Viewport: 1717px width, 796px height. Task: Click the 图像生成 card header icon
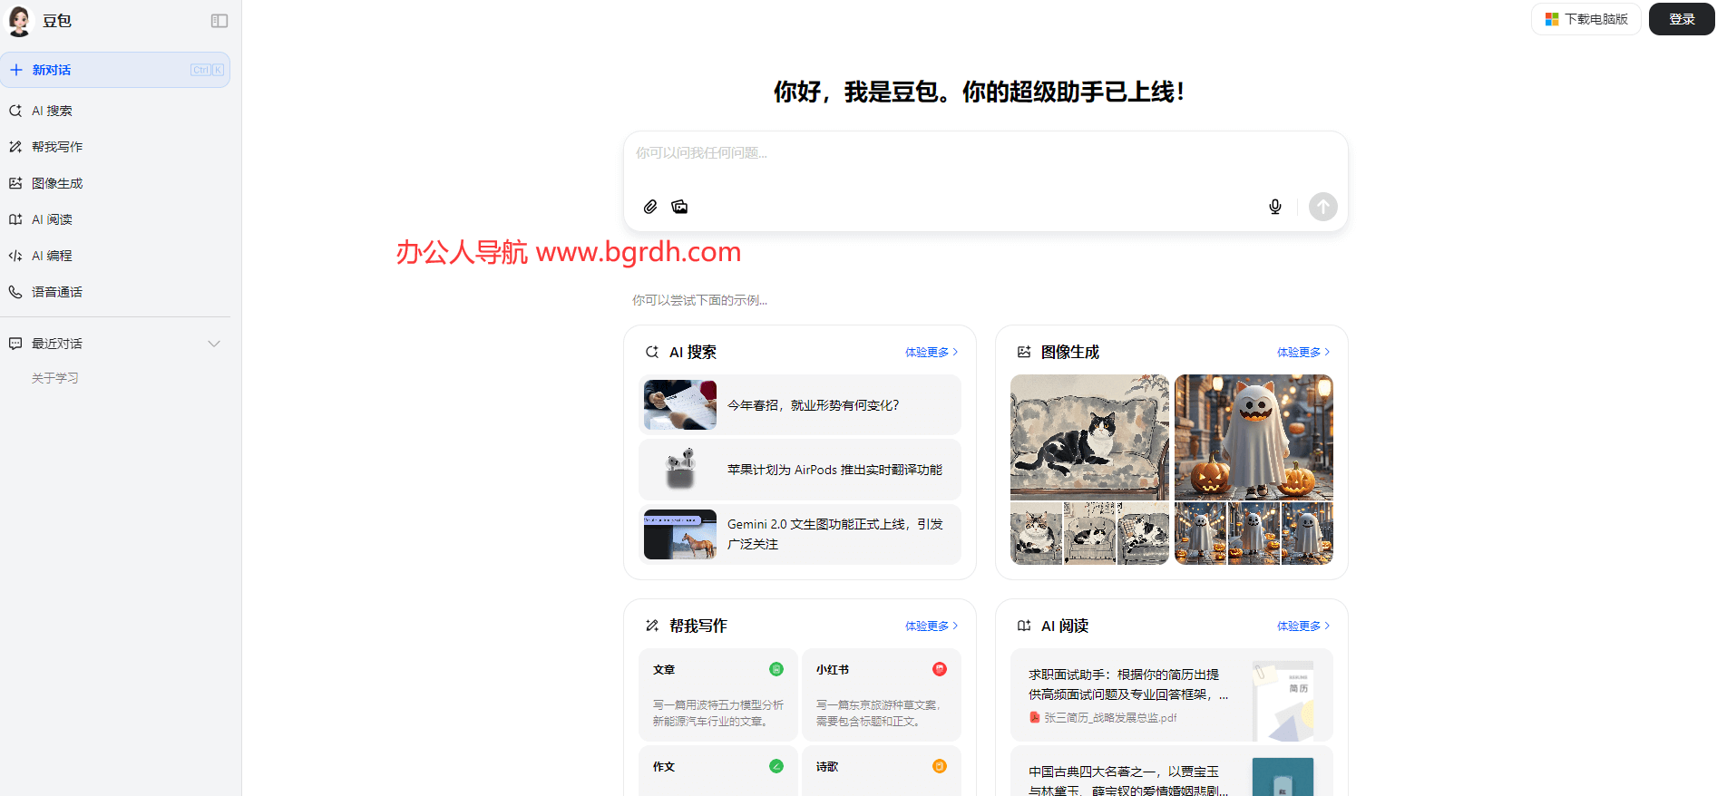coord(1024,352)
